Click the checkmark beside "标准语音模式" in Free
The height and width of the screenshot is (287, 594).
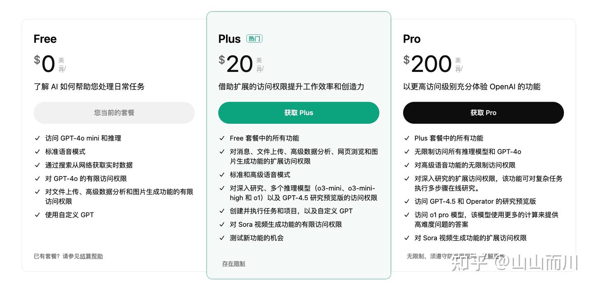[x=38, y=151]
